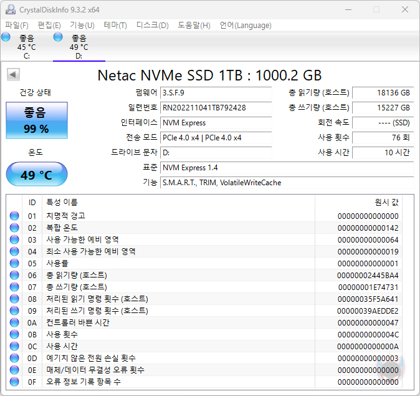Click the 49 °C temperature button
This screenshot has width=420, height=396.
tap(37, 174)
